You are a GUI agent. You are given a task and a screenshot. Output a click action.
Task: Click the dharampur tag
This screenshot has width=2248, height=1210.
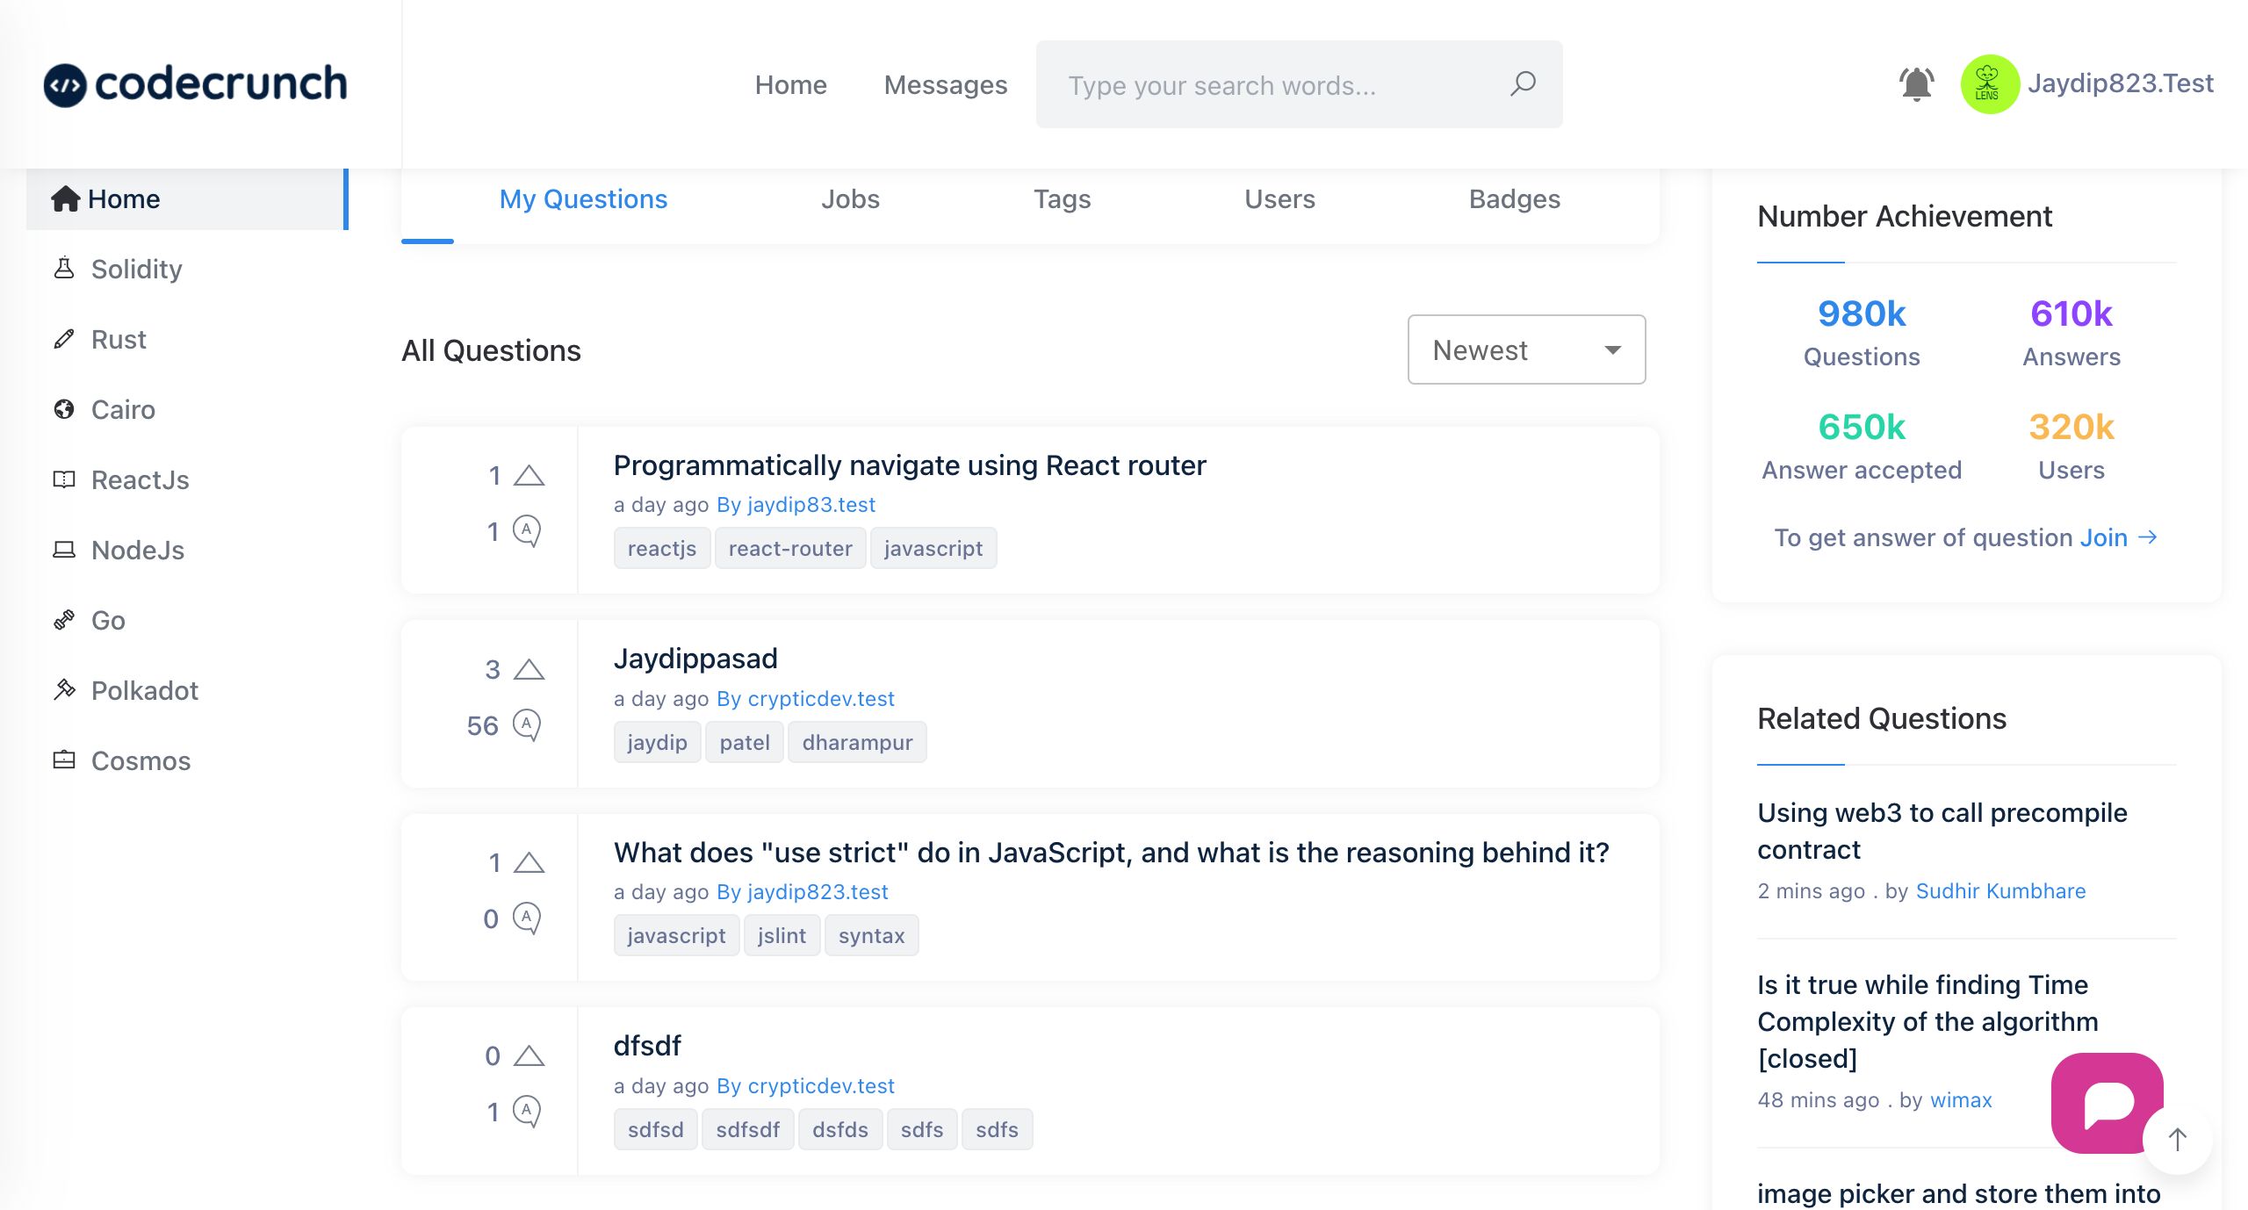(x=857, y=742)
